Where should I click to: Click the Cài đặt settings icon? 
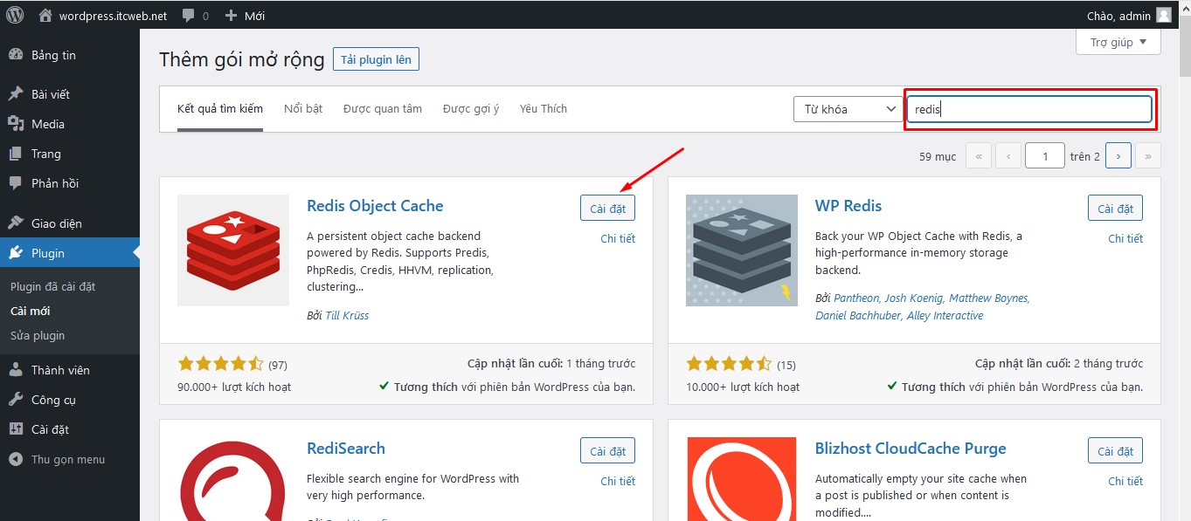point(17,428)
